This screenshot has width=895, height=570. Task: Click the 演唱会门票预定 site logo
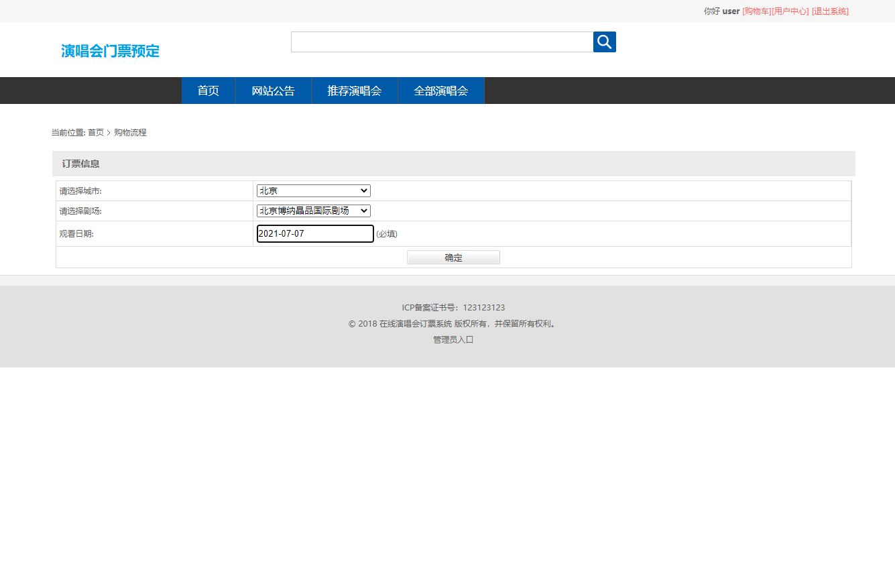(110, 51)
